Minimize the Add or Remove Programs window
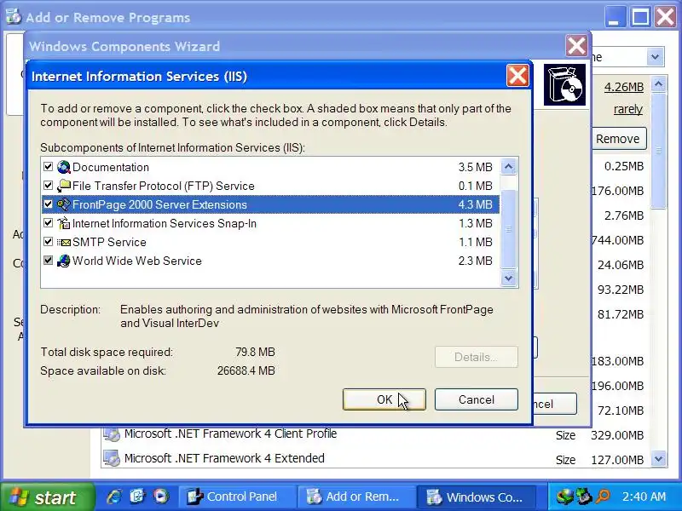 [615, 17]
